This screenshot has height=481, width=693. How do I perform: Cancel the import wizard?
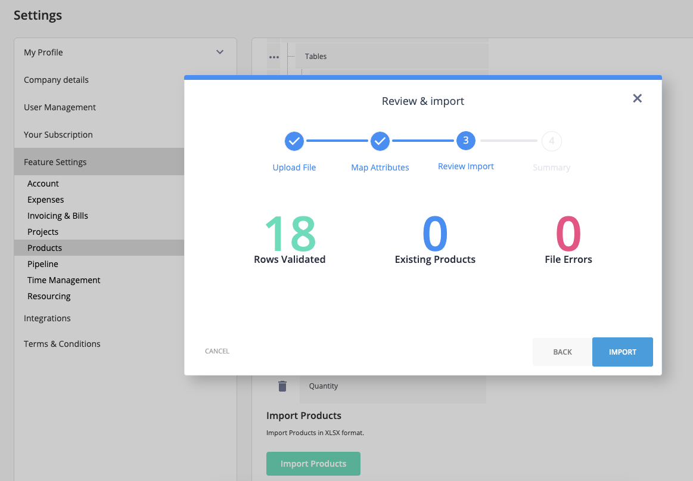pos(217,351)
